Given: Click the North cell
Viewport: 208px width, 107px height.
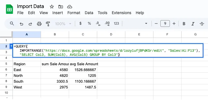Looking at the screenshot, I should click(x=27, y=75).
